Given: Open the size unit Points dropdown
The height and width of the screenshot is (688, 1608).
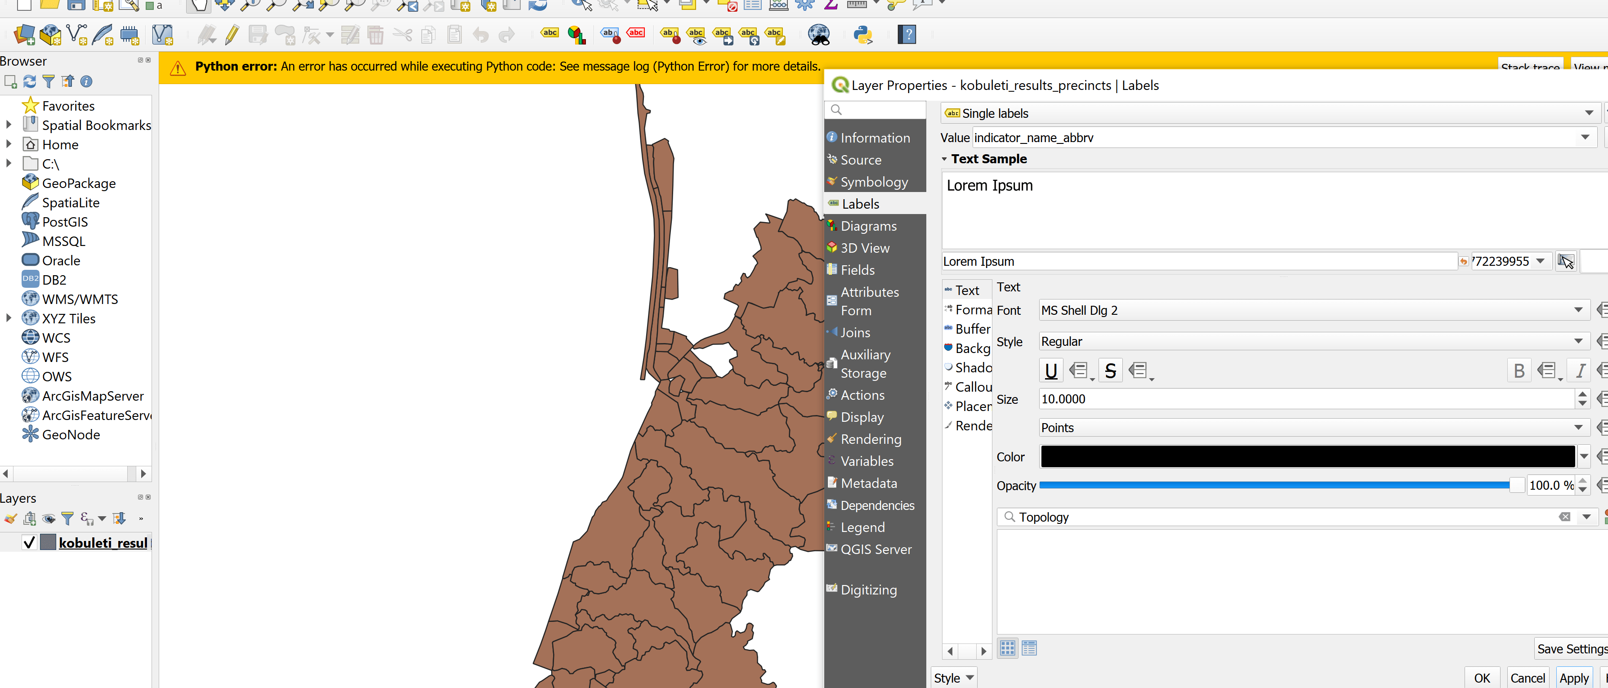Looking at the screenshot, I should coord(1314,428).
